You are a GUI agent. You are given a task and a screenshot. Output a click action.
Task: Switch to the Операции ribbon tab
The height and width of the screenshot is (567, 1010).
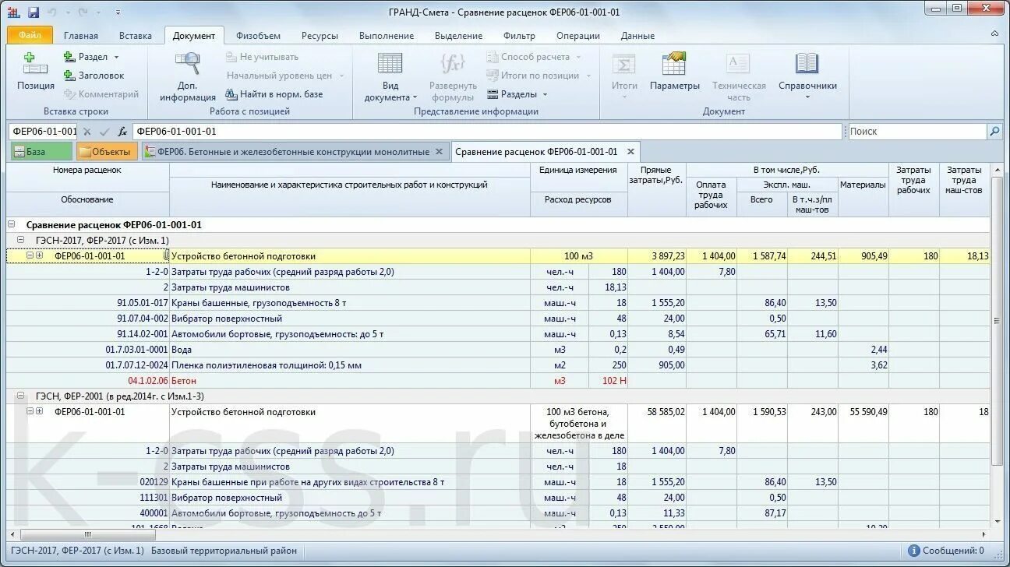point(578,36)
